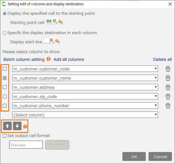Open cell picker icon for Starting point cell
The image size is (175, 164).
(x=55, y=21)
